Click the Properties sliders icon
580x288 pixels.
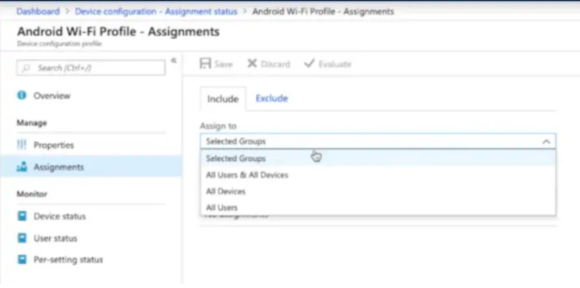22,145
